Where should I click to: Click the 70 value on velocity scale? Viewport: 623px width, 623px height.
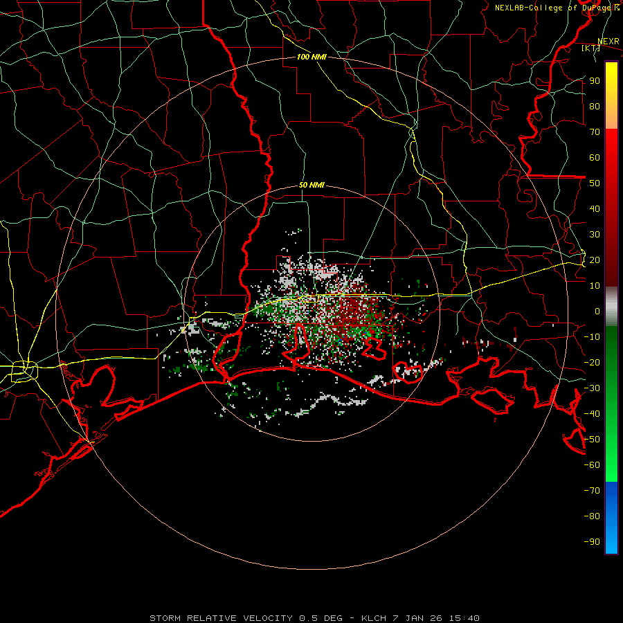[x=595, y=132]
